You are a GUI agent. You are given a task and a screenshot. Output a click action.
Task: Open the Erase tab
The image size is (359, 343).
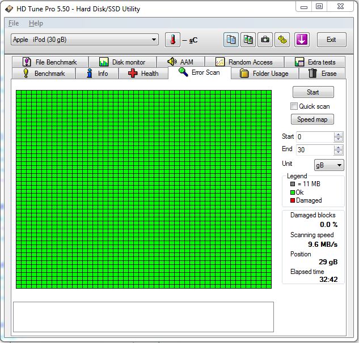[x=322, y=74]
